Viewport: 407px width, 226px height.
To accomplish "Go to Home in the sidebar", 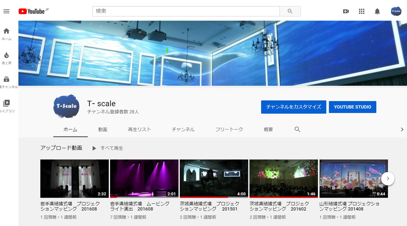I will click(6, 34).
